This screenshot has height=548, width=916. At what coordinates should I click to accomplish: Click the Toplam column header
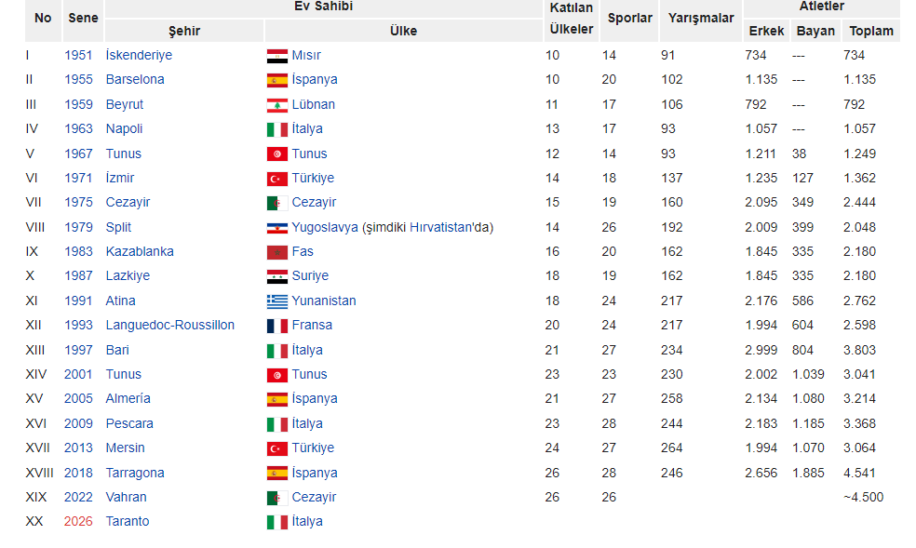(871, 31)
